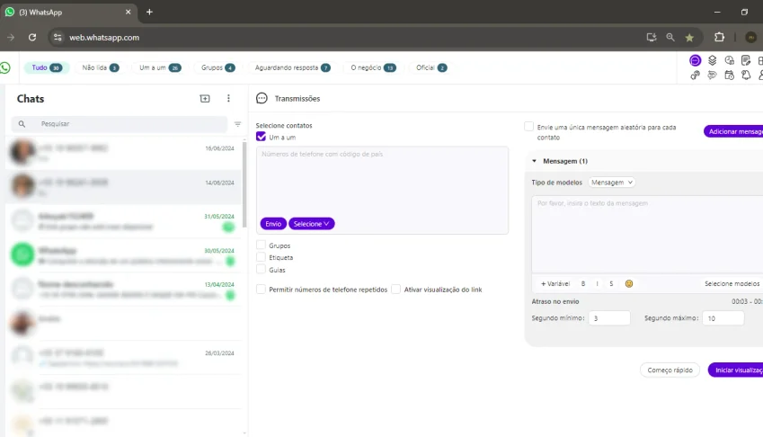
Task: Open the browser extensions puzzle icon
Action: pyautogui.click(x=719, y=38)
